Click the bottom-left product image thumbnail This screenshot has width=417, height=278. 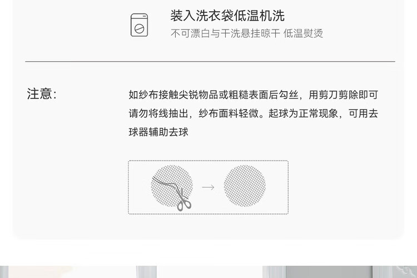pos(68,272)
